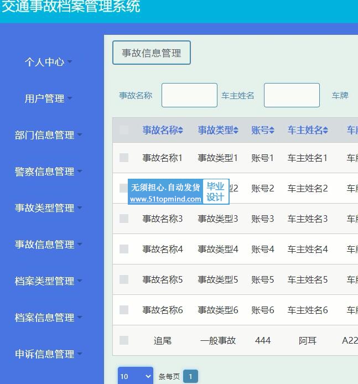Select 档案信息管理 in sidebar
Screen dimensions: 358x384
(x=48, y=318)
